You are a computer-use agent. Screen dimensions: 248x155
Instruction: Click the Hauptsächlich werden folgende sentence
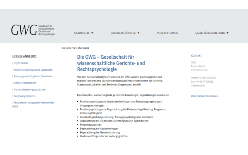tap(123, 95)
